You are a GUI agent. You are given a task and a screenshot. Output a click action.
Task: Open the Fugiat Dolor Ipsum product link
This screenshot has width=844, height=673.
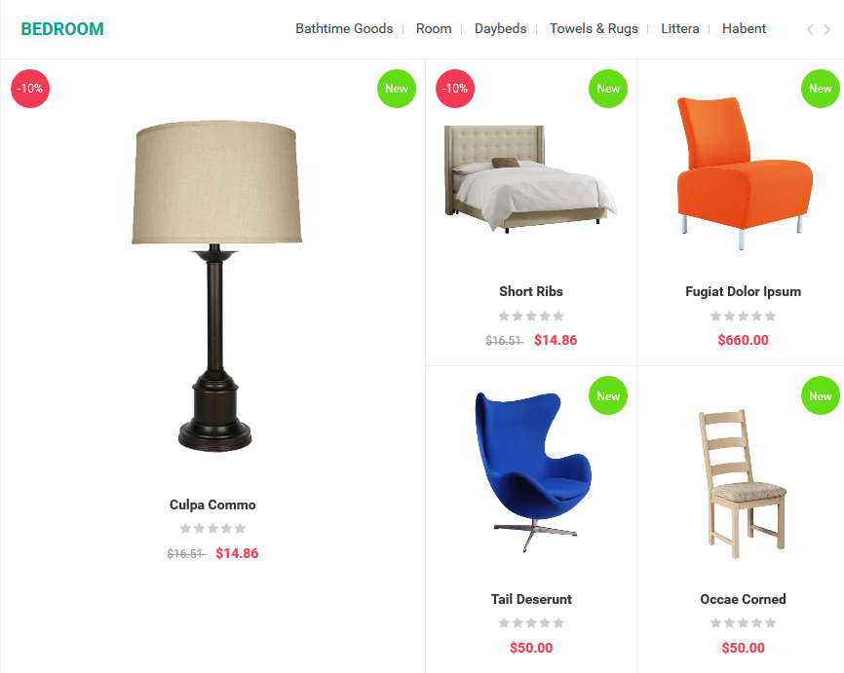(743, 291)
